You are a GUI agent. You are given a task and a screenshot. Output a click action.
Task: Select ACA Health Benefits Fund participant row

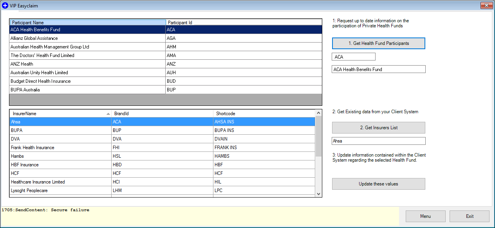[x=166, y=30]
